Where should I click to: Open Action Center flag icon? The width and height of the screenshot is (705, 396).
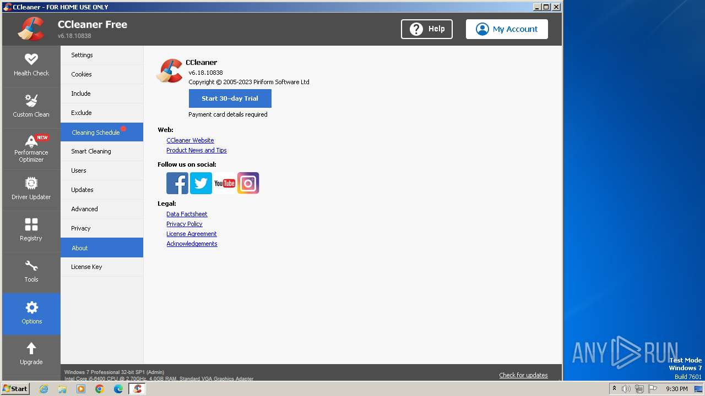point(653,389)
